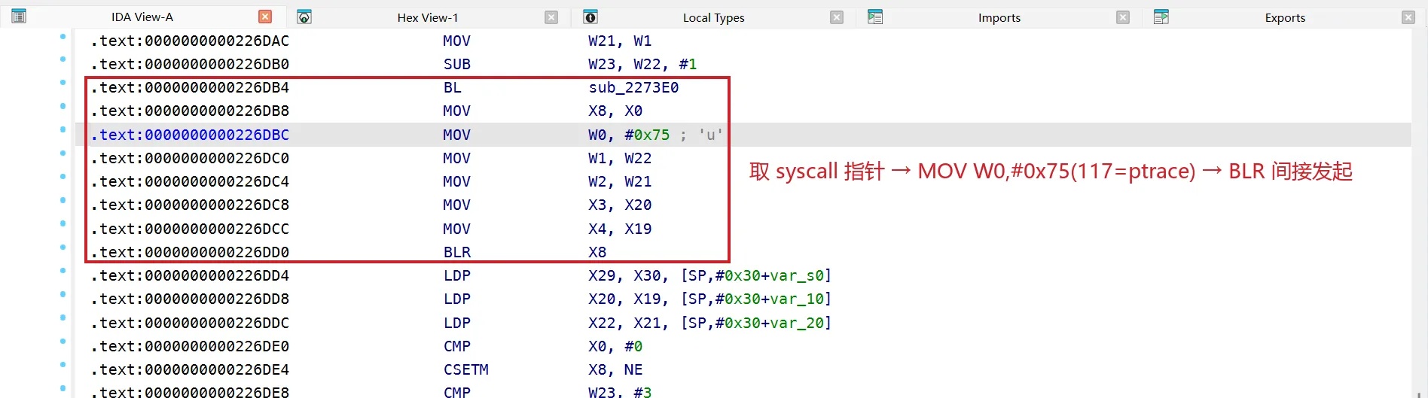This screenshot has height=398, width=1428.
Task: Select var_20 stack variable reference
Action: click(x=798, y=323)
